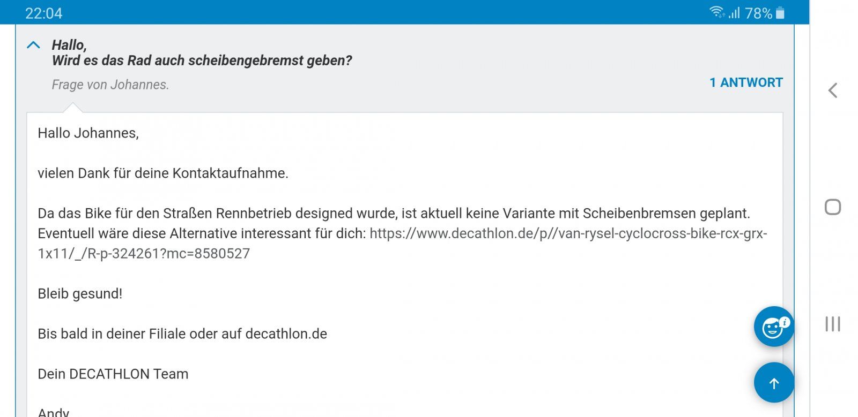
Task: Click the question "Wird es das Rad auch scheibengebremst geben?"
Action: point(202,60)
